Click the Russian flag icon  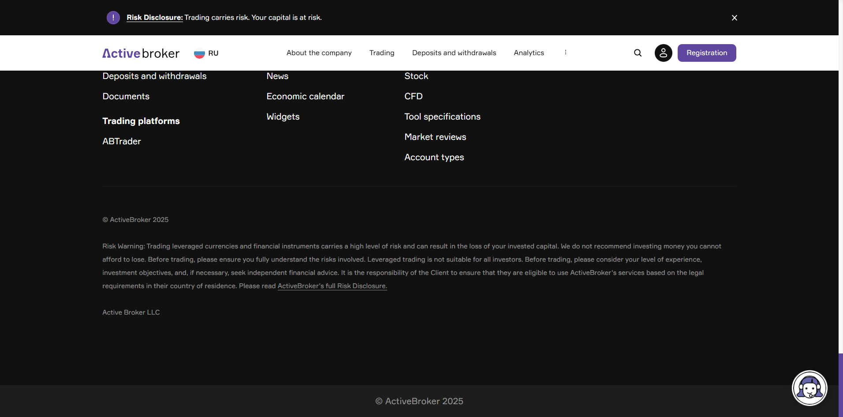click(199, 53)
